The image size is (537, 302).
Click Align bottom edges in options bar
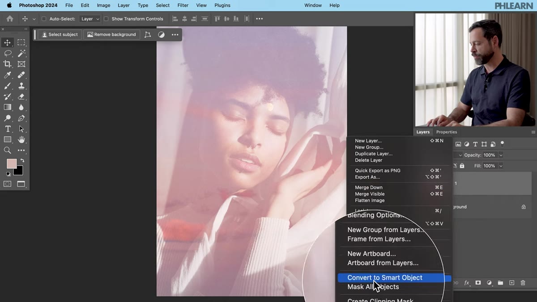pos(236,19)
